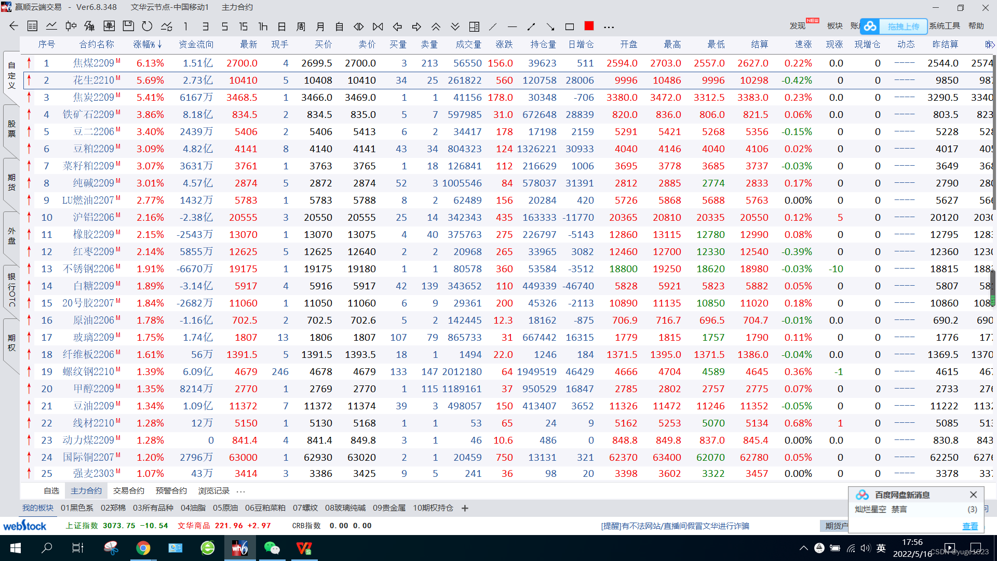Select the 5-minute period button
Viewport: 997px width, 561px height.
(x=224, y=26)
